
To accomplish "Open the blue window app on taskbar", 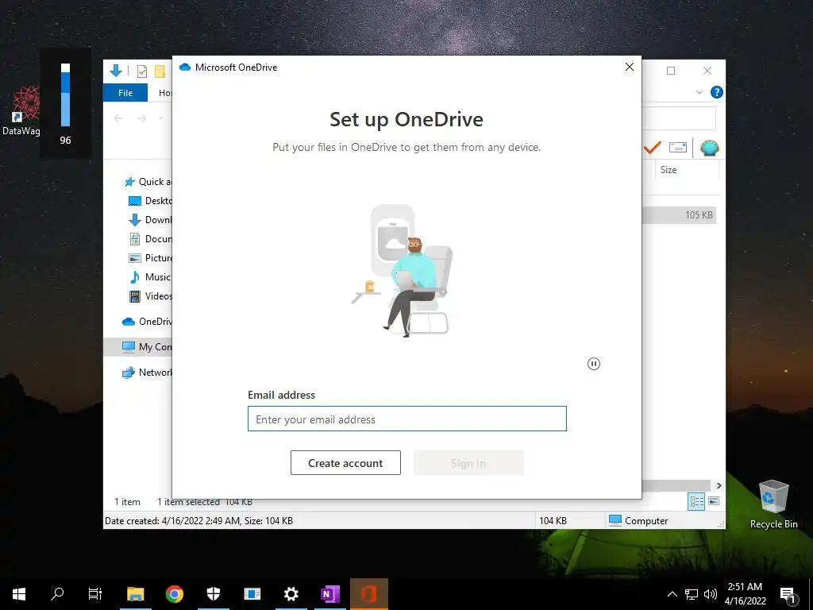I will [x=252, y=594].
